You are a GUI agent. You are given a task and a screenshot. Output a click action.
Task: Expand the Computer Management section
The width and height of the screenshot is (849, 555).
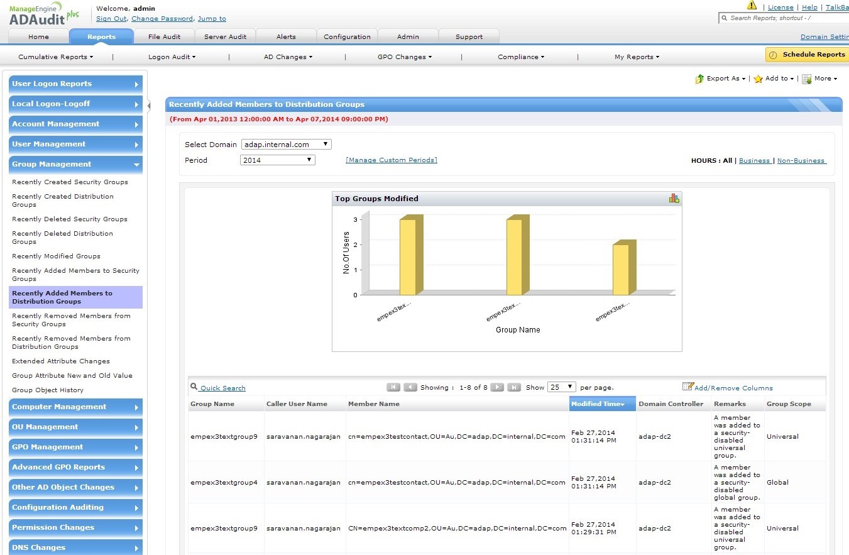click(75, 407)
